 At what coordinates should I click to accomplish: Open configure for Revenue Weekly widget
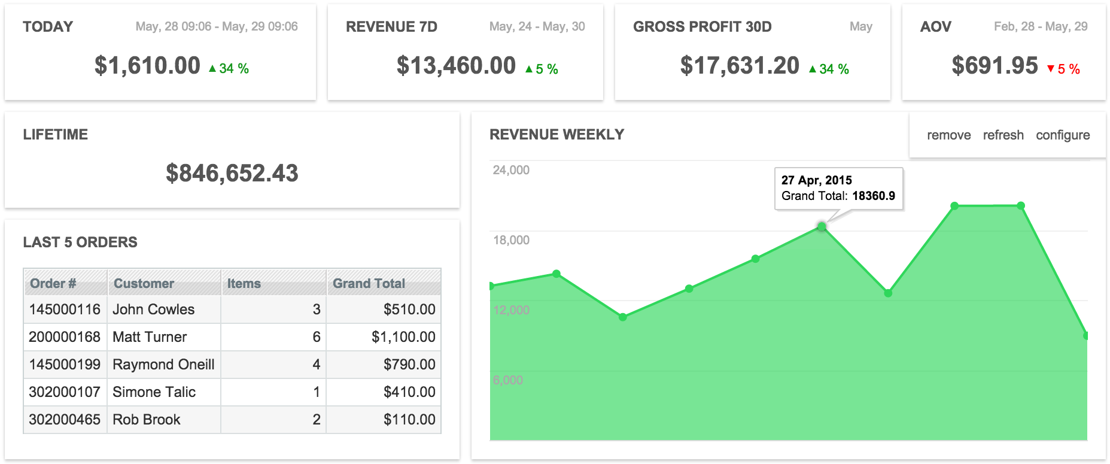(x=1063, y=135)
